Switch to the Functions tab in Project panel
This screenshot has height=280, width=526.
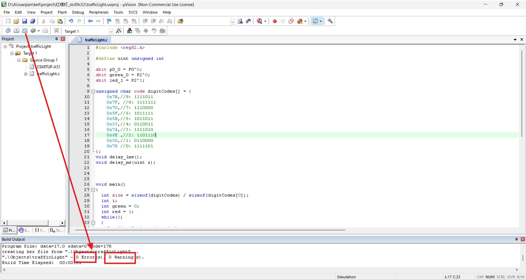(x=40, y=230)
